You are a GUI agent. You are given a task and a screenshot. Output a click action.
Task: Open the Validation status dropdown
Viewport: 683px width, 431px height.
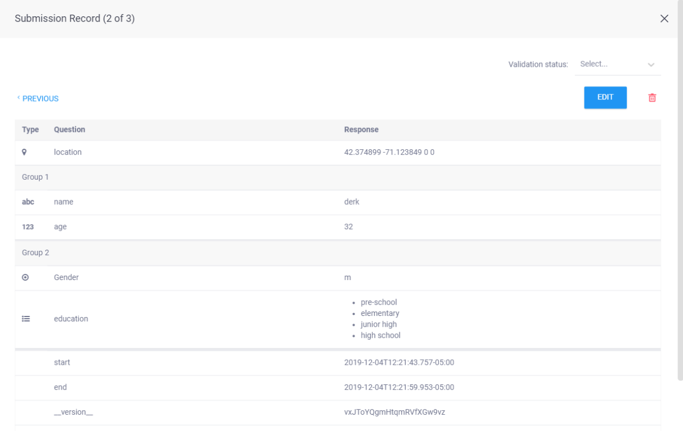[x=618, y=64]
